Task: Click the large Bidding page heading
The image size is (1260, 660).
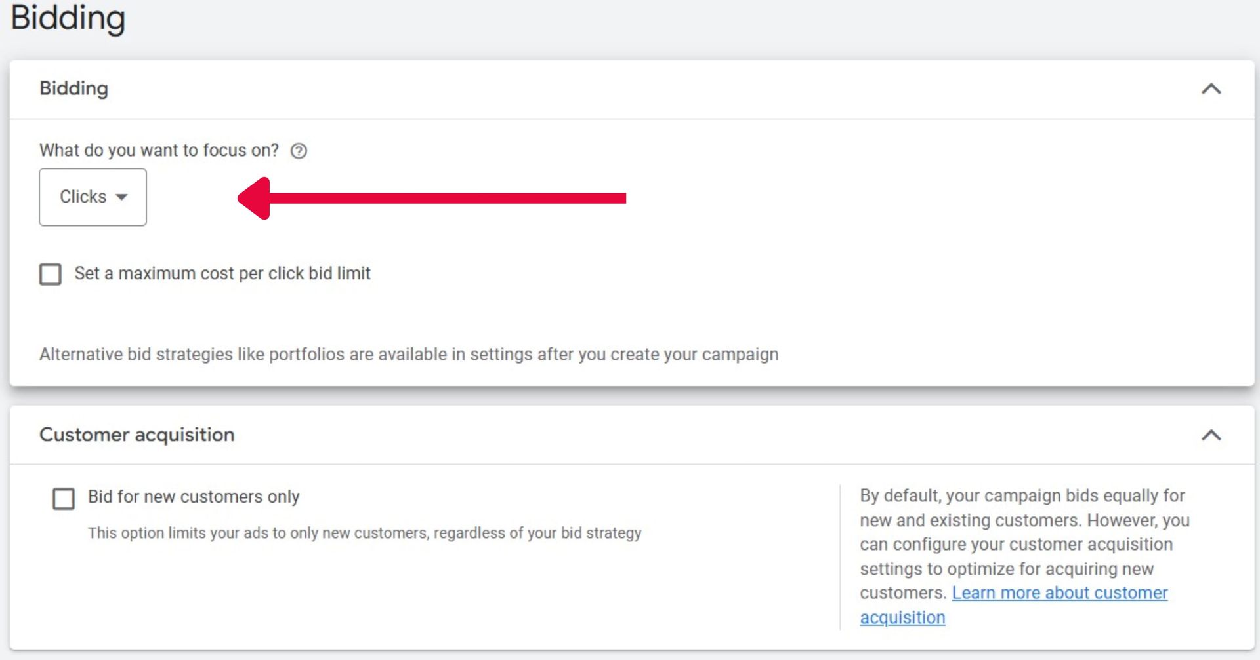Action: tap(68, 18)
